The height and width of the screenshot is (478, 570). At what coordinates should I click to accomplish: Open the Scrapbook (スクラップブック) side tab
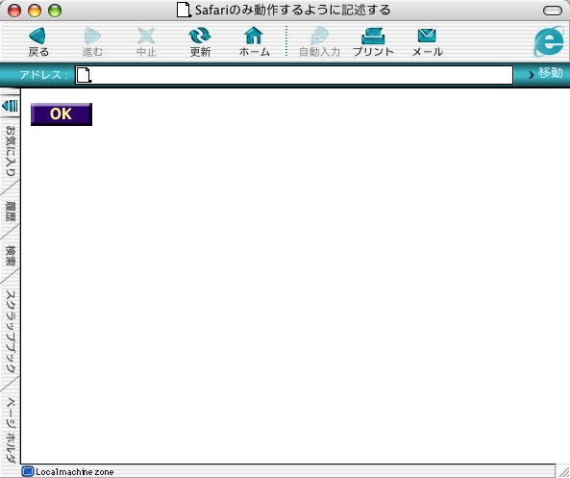tap(11, 332)
